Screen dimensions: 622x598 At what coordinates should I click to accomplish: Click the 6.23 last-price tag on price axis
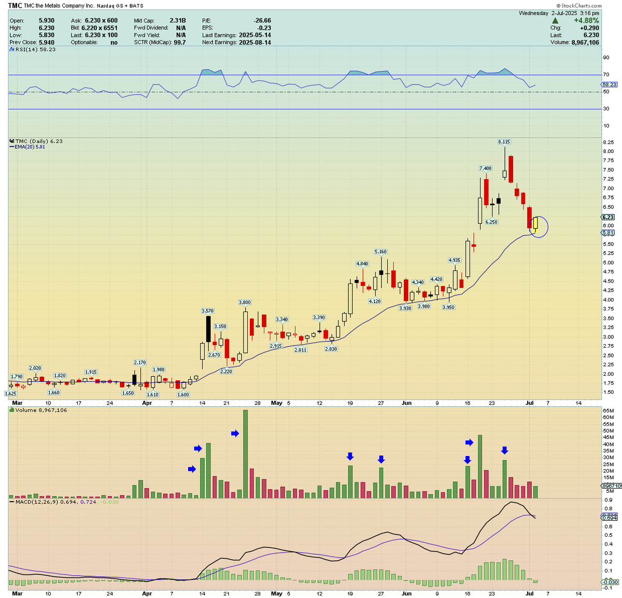point(608,217)
